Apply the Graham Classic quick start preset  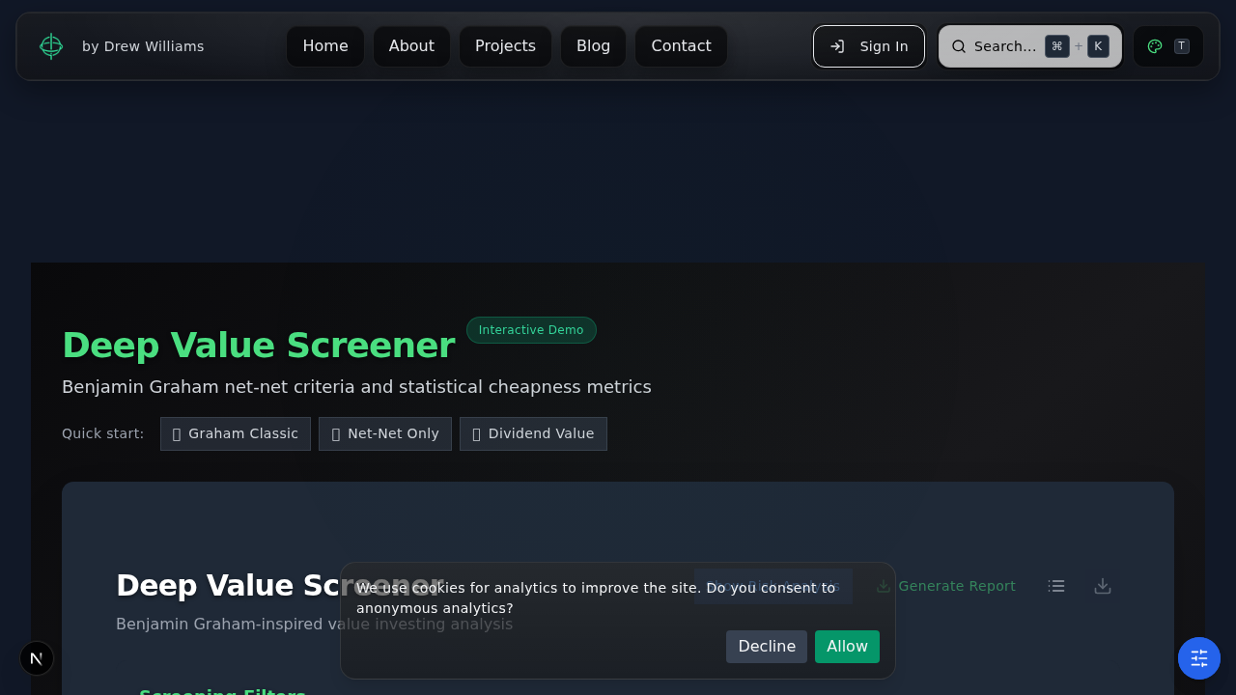(235, 433)
